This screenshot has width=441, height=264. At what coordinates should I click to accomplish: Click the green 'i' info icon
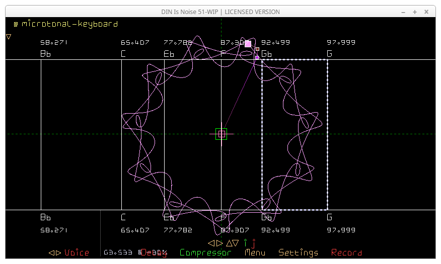tap(246, 243)
